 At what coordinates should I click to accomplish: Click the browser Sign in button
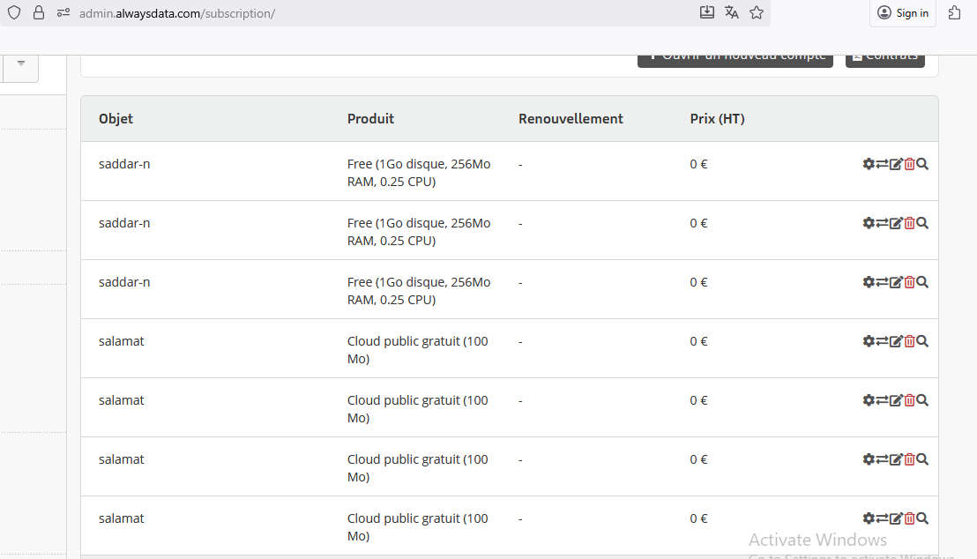903,13
